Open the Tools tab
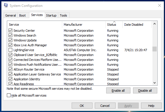The image size is (165, 112). [63, 15]
